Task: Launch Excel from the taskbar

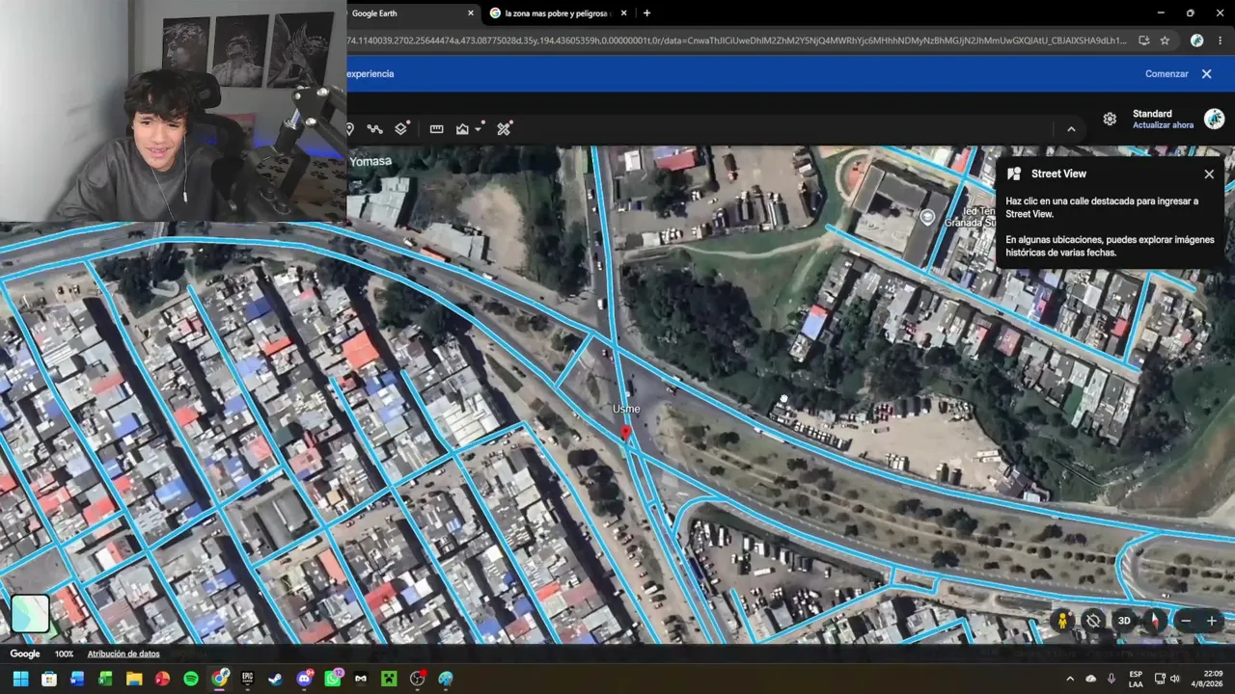Action: (x=105, y=679)
